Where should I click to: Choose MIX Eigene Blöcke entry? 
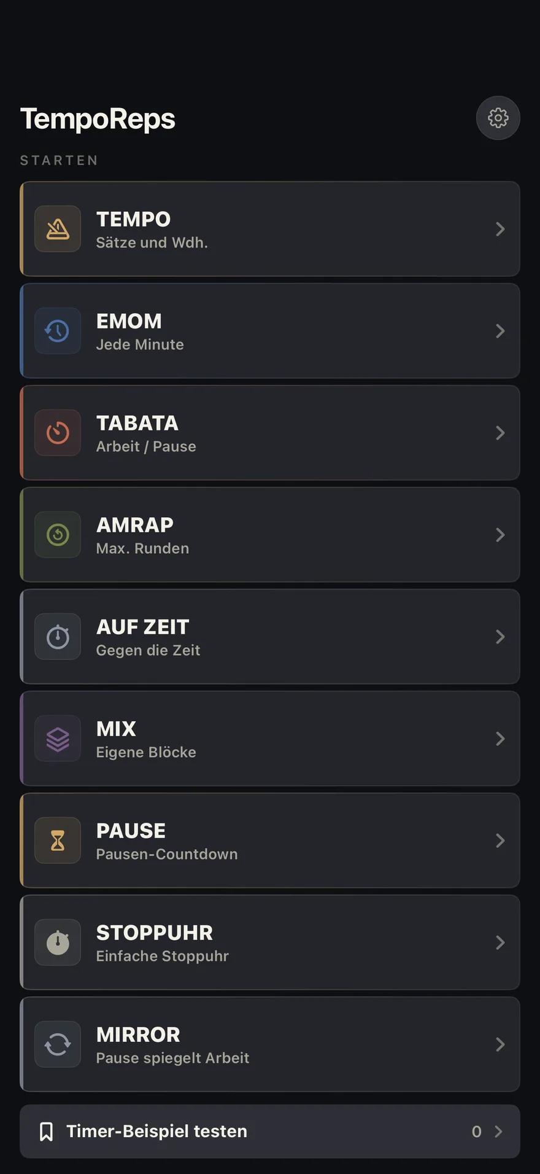[270, 739]
